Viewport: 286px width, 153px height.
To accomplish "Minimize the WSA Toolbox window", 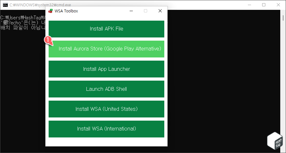I will pos(131,11).
